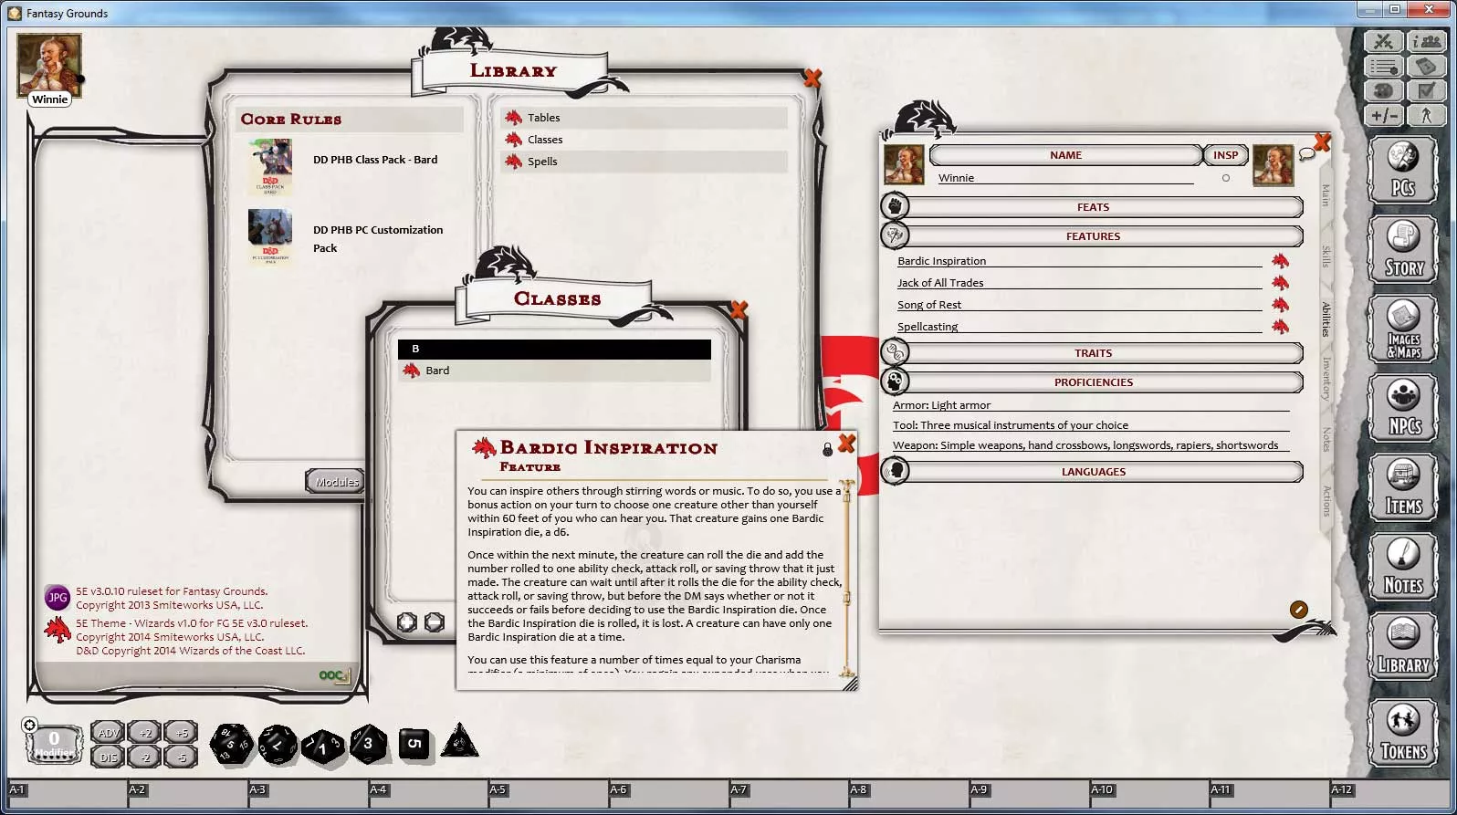Screen dimensions: 1457x815
Task: Switch to character sheet Main tab
Action: (x=1326, y=195)
